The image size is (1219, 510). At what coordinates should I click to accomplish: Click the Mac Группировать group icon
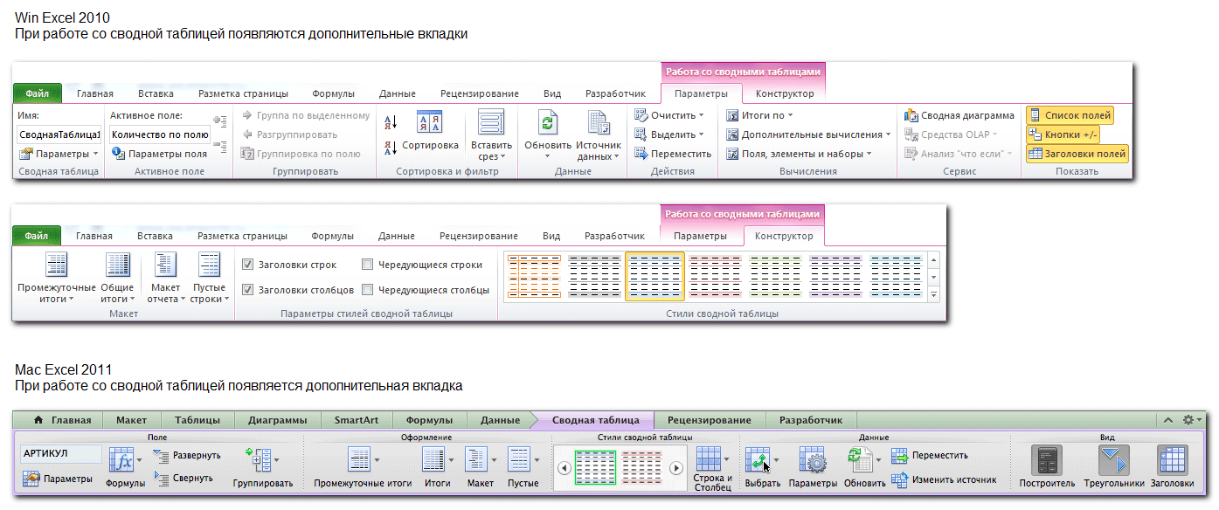[x=258, y=459]
